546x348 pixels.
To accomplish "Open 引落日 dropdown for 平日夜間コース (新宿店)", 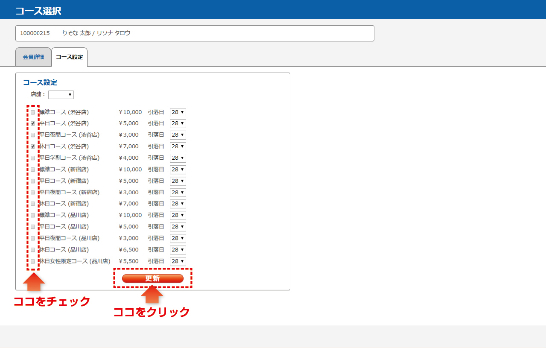I will click(178, 193).
